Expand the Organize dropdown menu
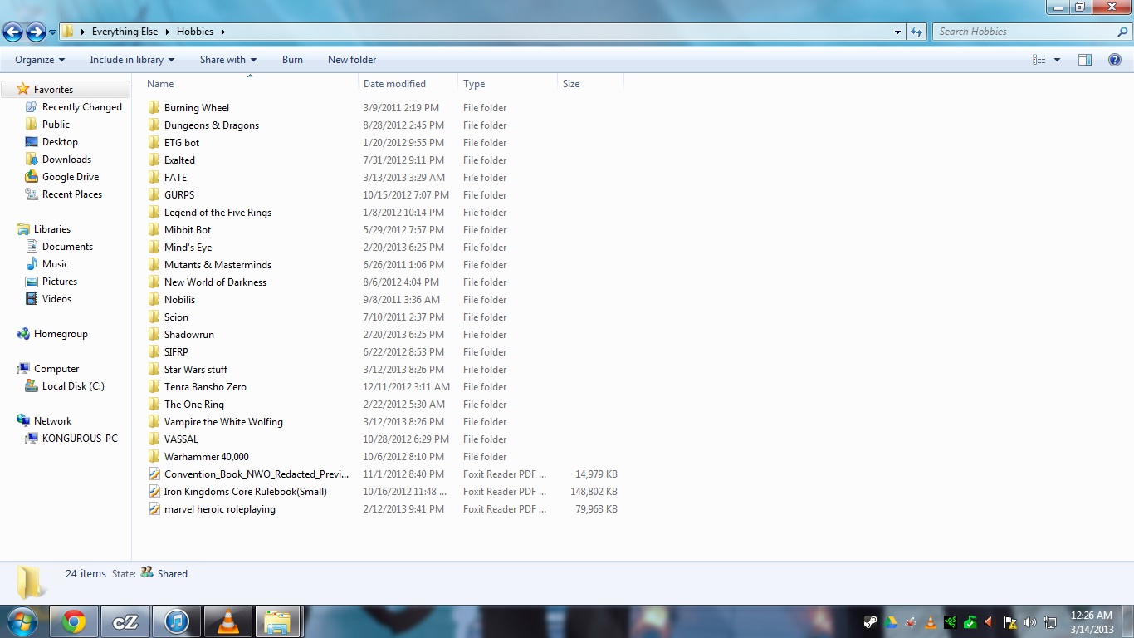 40,60
